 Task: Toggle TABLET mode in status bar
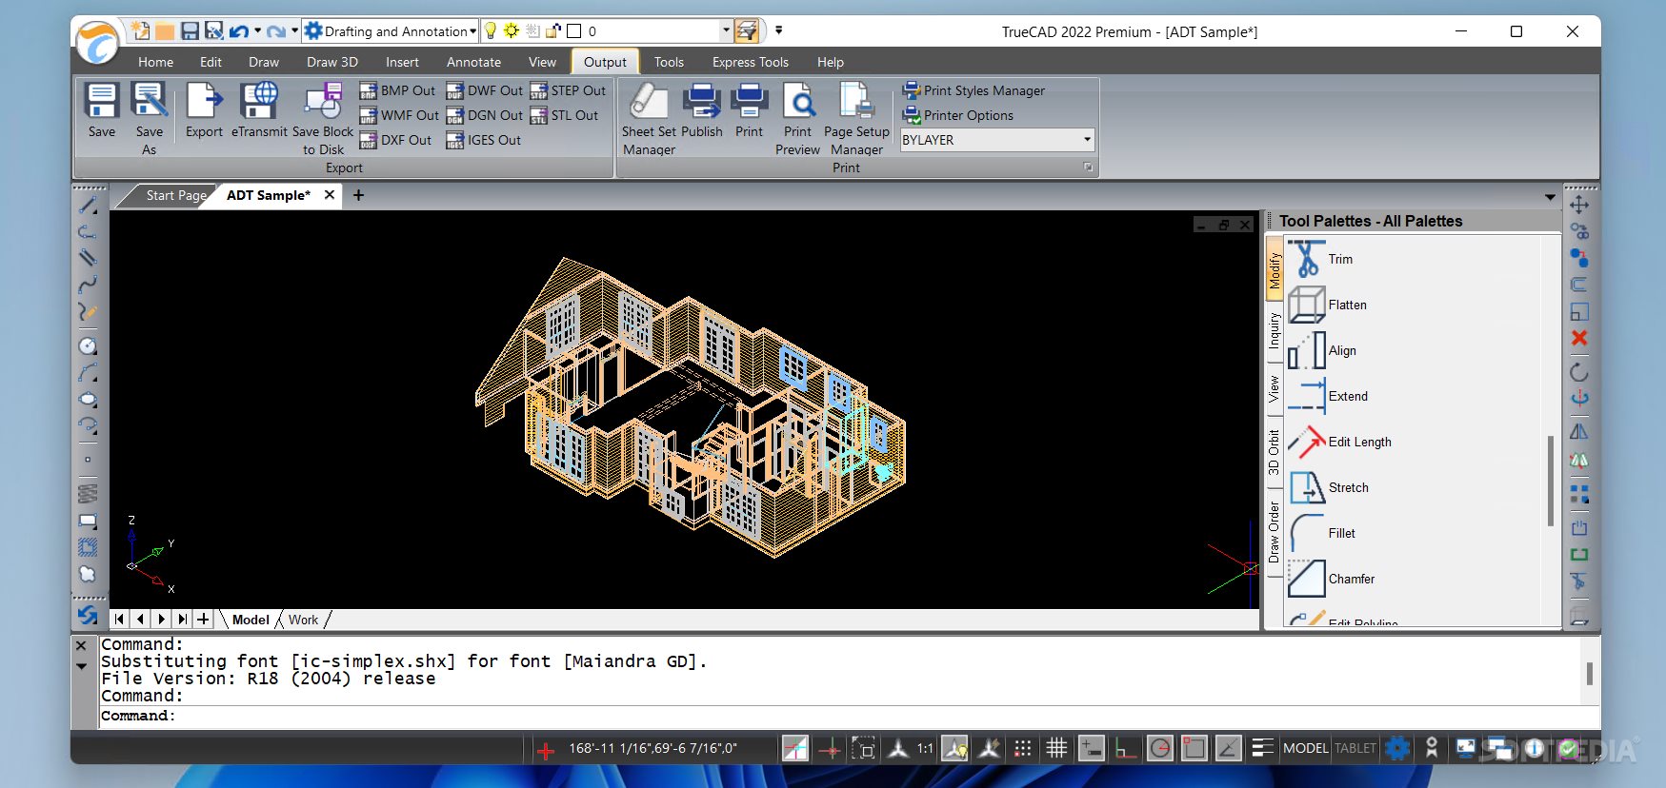1355,748
